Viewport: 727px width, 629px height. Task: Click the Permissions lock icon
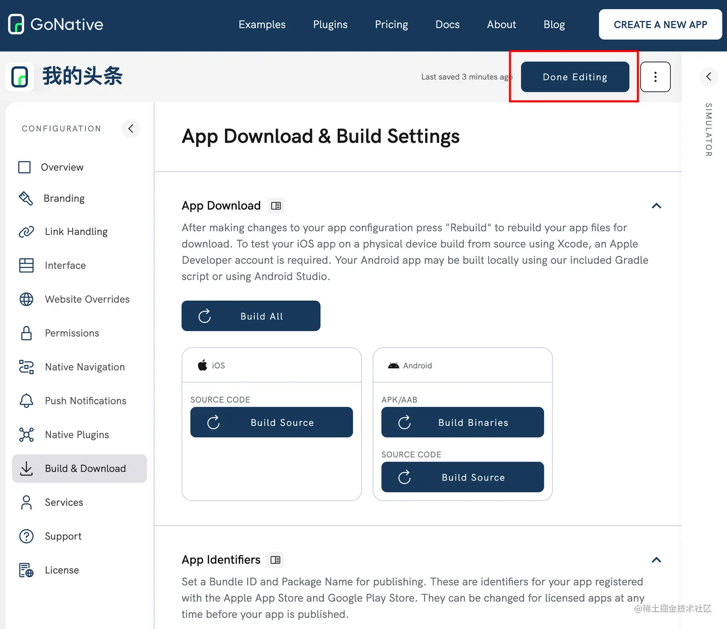[26, 333]
